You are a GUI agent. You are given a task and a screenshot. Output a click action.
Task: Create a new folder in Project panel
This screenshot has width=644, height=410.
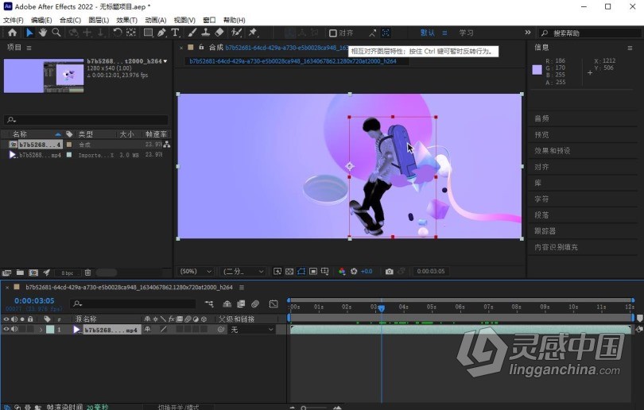[x=20, y=273]
